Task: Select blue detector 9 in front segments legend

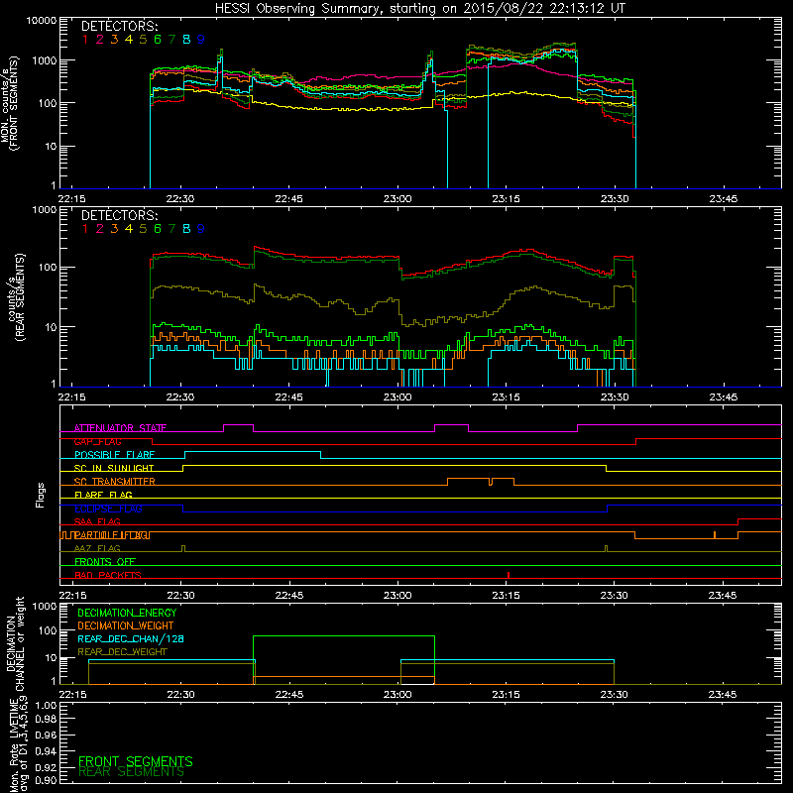Action: pyautogui.click(x=201, y=40)
